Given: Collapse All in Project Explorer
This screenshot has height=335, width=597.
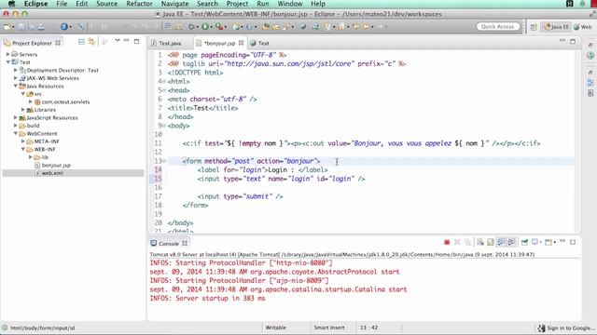Looking at the screenshot, I should (81, 42).
